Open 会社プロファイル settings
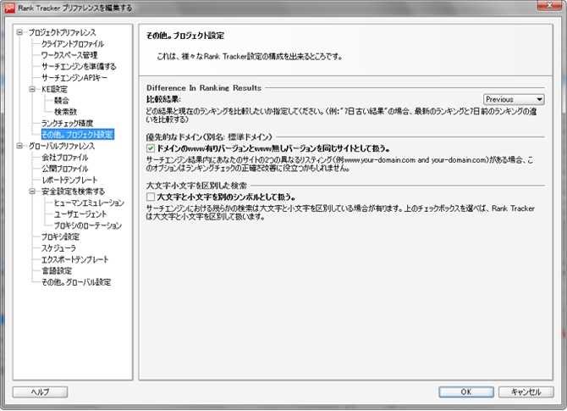This screenshot has width=567, height=411. (x=64, y=158)
